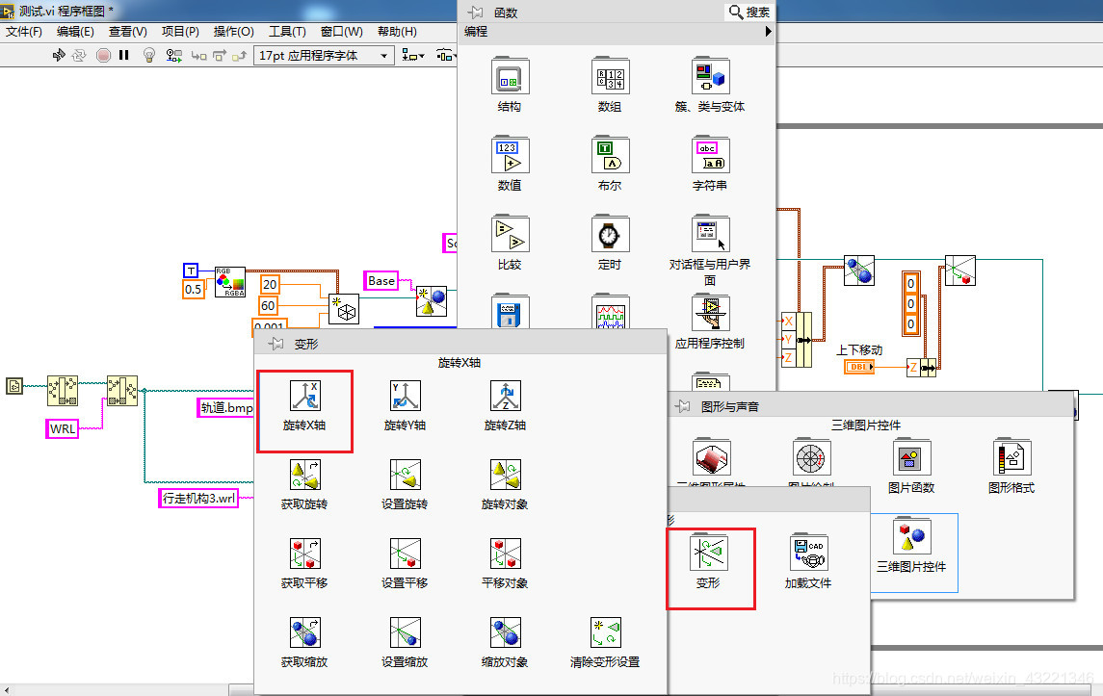Click the 上下移动 DBL control terminal
This screenshot has height=696, width=1103.
(x=859, y=366)
